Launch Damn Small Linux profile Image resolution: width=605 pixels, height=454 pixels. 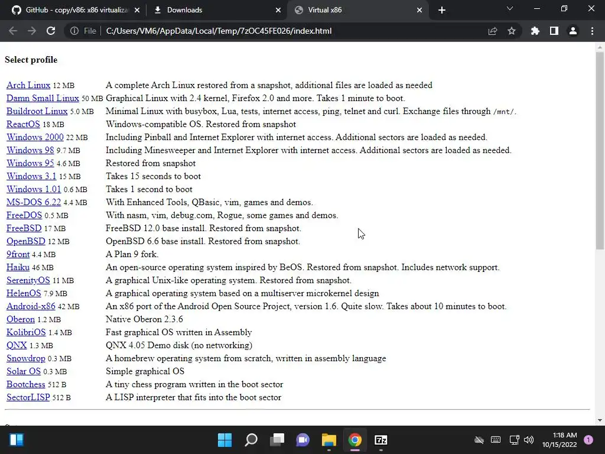click(43, 98)
